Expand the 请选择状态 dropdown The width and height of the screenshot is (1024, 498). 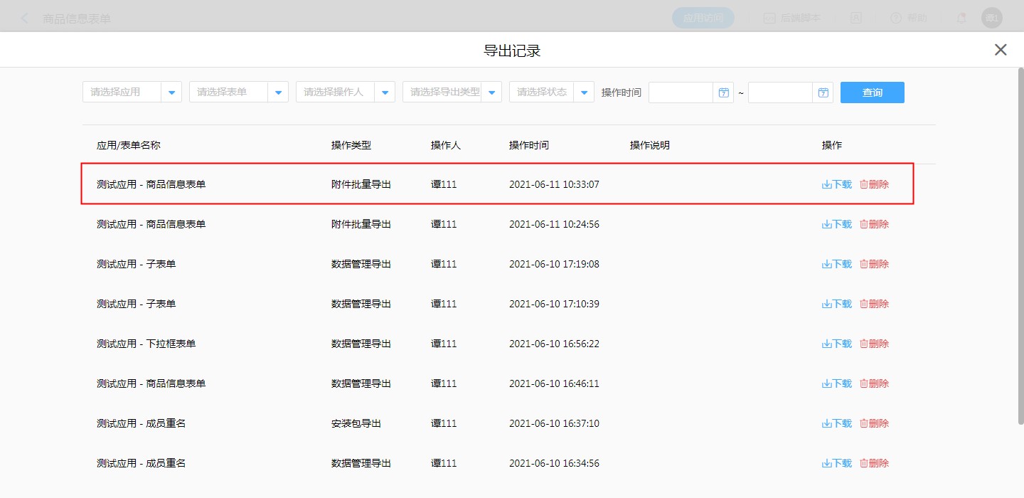click(x=584, y=92)
